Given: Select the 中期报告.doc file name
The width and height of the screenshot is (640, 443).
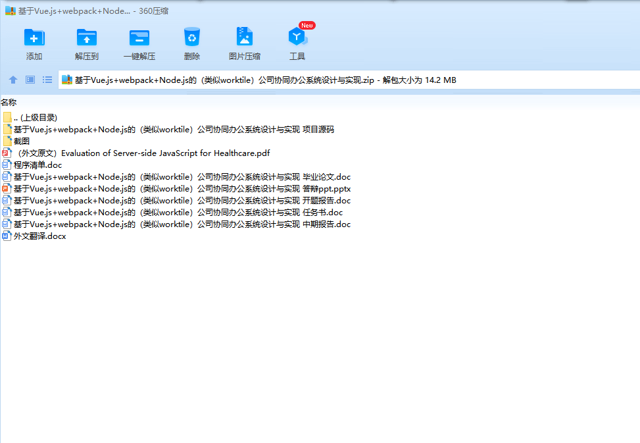Looking at the screenshot, I should [182, 224].
